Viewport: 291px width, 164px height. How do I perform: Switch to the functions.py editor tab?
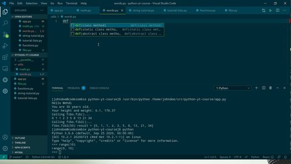pos(207,10)
